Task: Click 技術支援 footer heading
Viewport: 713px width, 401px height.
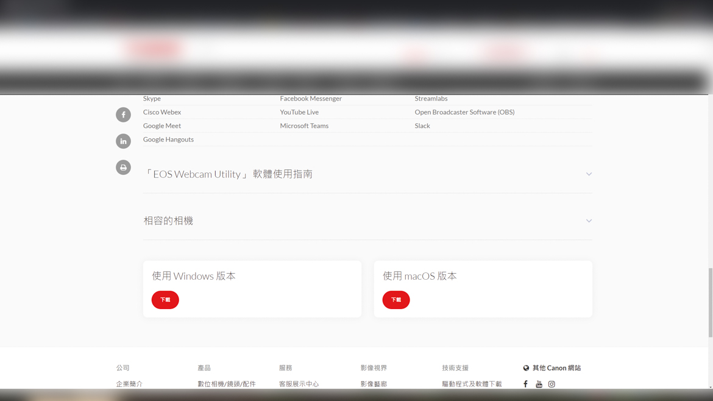Action: tap(455, 368)
